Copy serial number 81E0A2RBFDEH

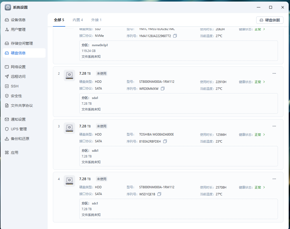coord(165,142)
